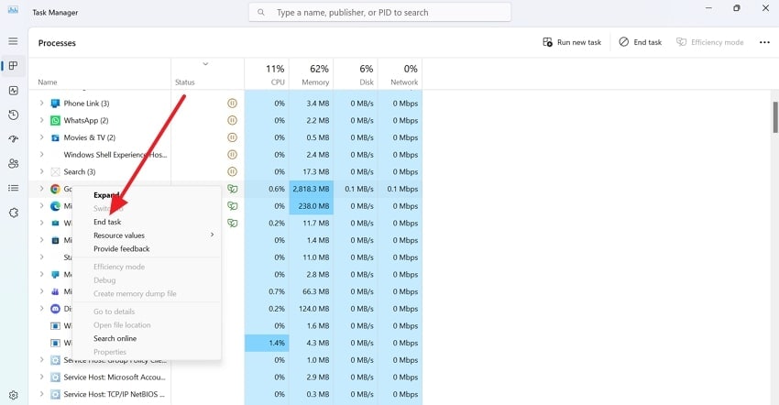Sort by the Disk column header
779x405 pixels.
click(x=356, y=74)
